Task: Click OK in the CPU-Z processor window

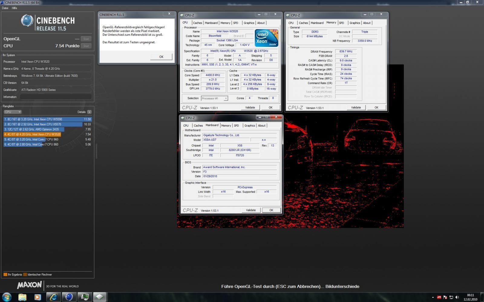Action: tap(270, 108)
